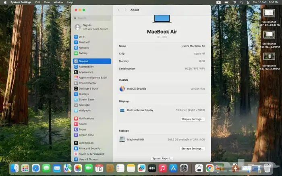This screenshot has width=282, height=176.
Task: Select Spotlight in the sidebar
Action: click(92, 105)
